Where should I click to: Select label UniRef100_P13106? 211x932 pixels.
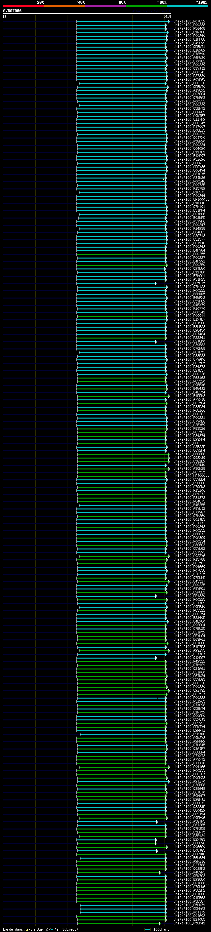pyautogui.click(x=189, y=490)
